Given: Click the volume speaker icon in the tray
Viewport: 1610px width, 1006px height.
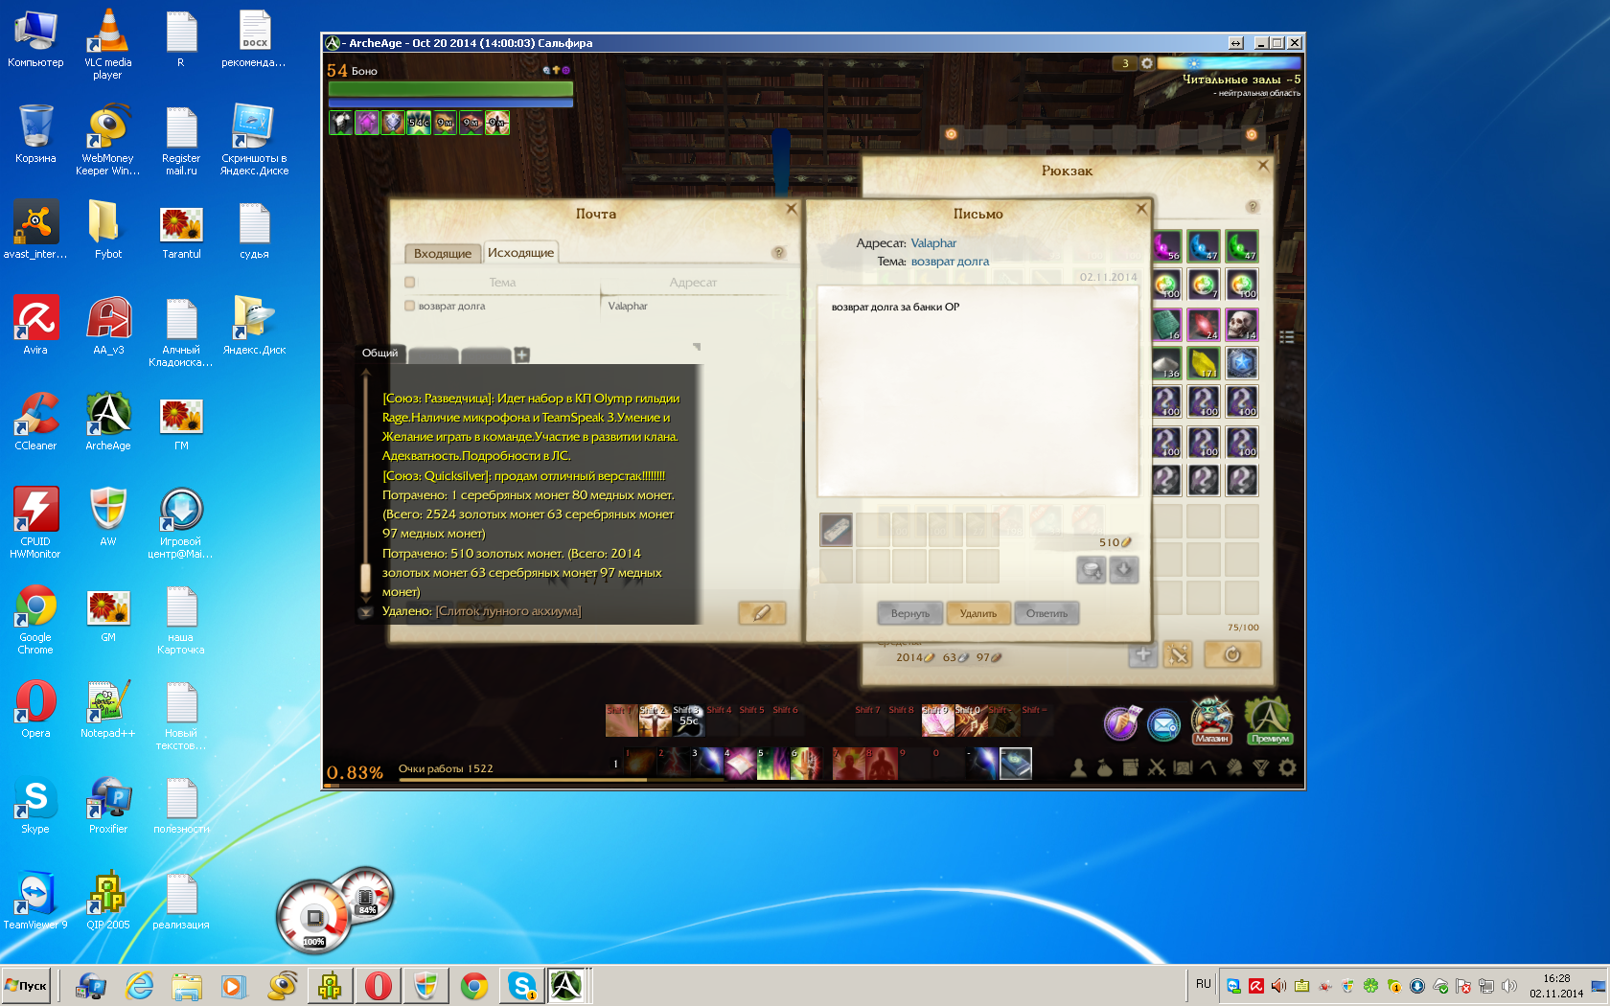Looking at the screenshot, I should tap(1509, 986).
